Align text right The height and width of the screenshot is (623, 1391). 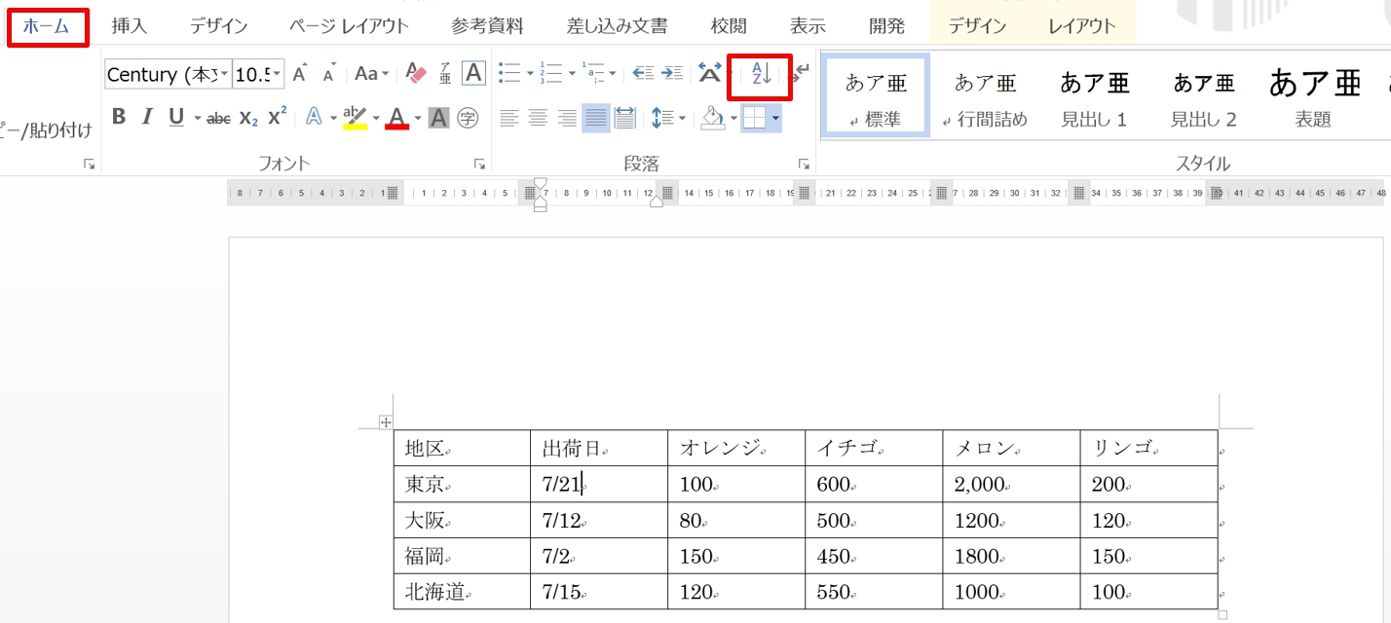pyautogui.click(x=567, y=118)
